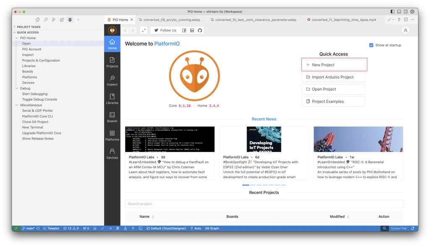Click PlatformIO Home icon in status bar
430x247 pixels.
click(95, 229)
